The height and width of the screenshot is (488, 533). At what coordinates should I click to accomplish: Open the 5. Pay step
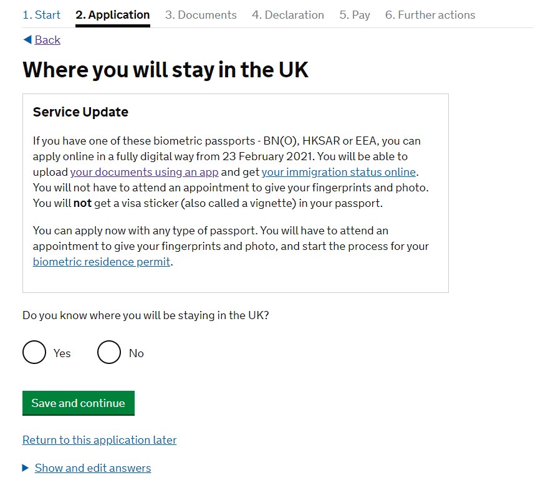[355, 15]
